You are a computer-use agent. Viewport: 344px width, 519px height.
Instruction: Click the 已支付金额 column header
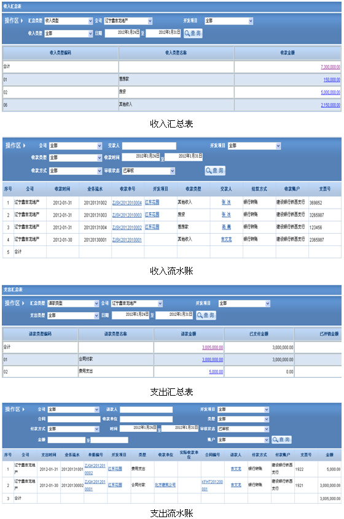tap(259, 334)
